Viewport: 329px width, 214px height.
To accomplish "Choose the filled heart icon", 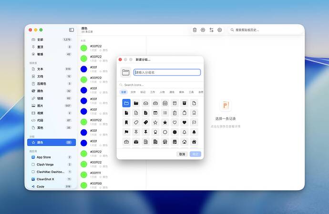I will click(x=184, y=122).
